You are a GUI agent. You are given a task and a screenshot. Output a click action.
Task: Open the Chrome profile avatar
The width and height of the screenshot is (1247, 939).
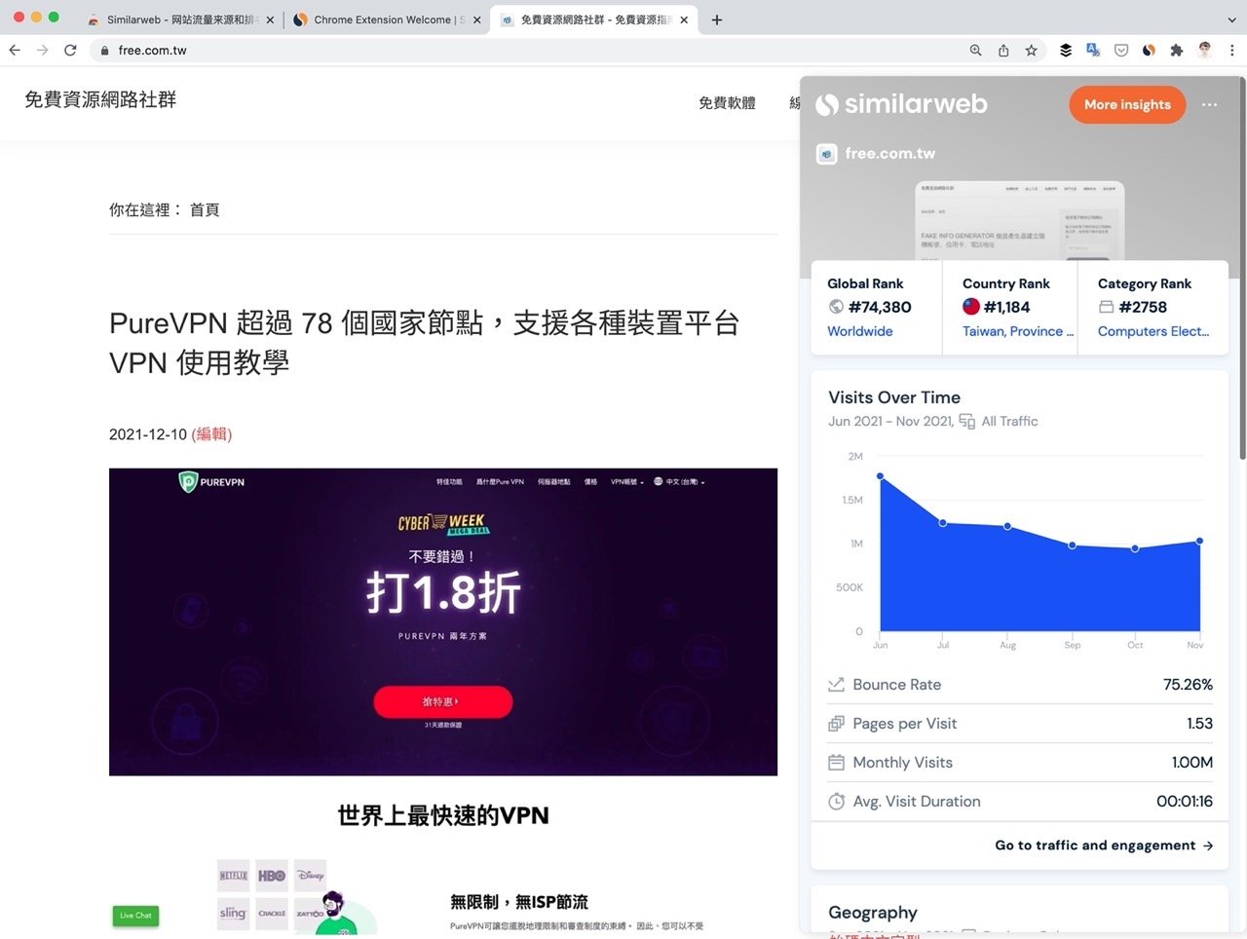pyautogui.click(x=1205, y=51)
